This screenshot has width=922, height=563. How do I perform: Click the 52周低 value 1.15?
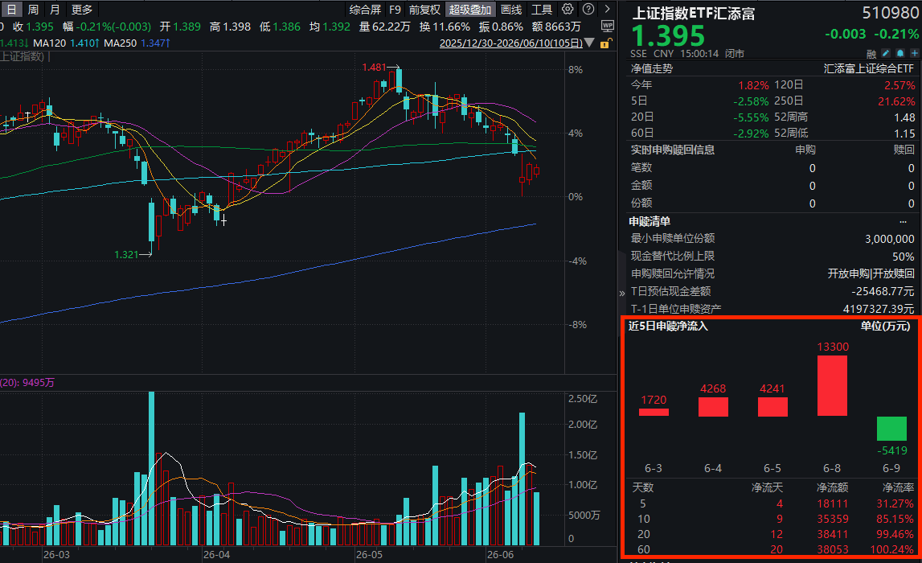[904, 134]
